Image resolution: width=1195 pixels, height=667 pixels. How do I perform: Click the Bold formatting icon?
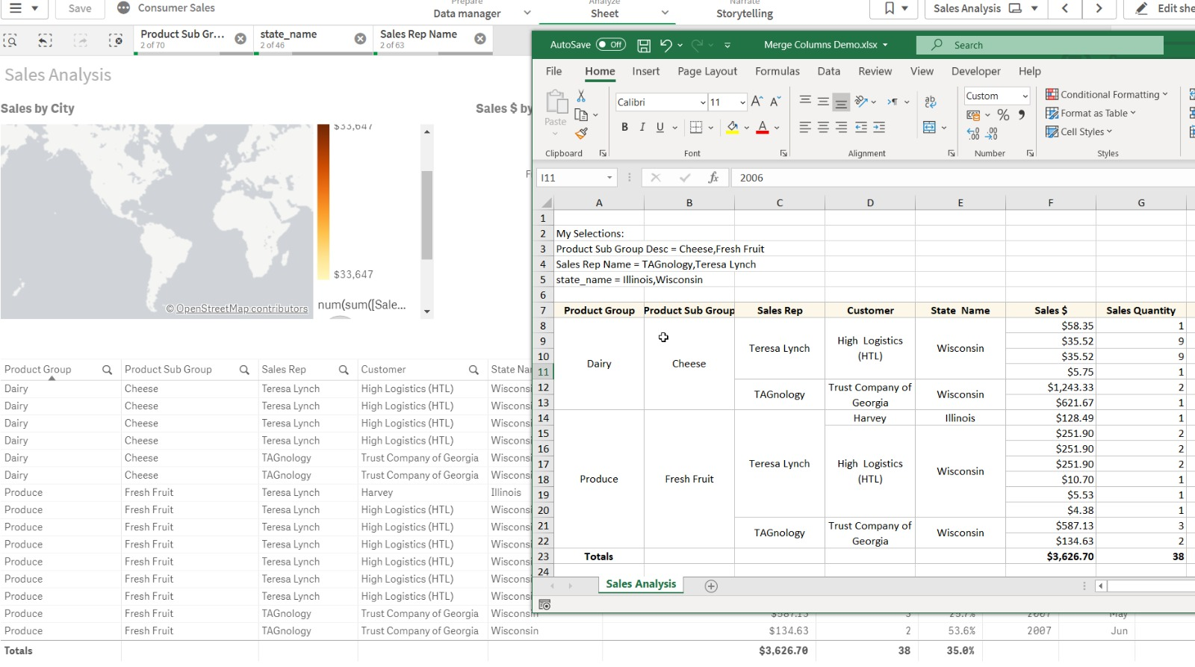pos(624,127)
